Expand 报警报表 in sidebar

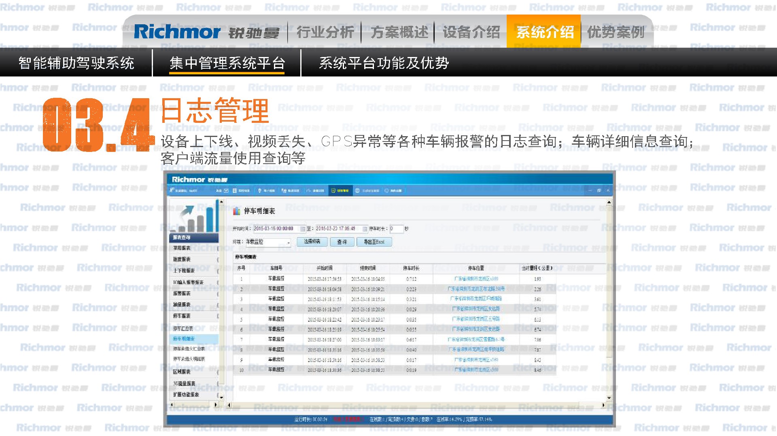[194, 293]
